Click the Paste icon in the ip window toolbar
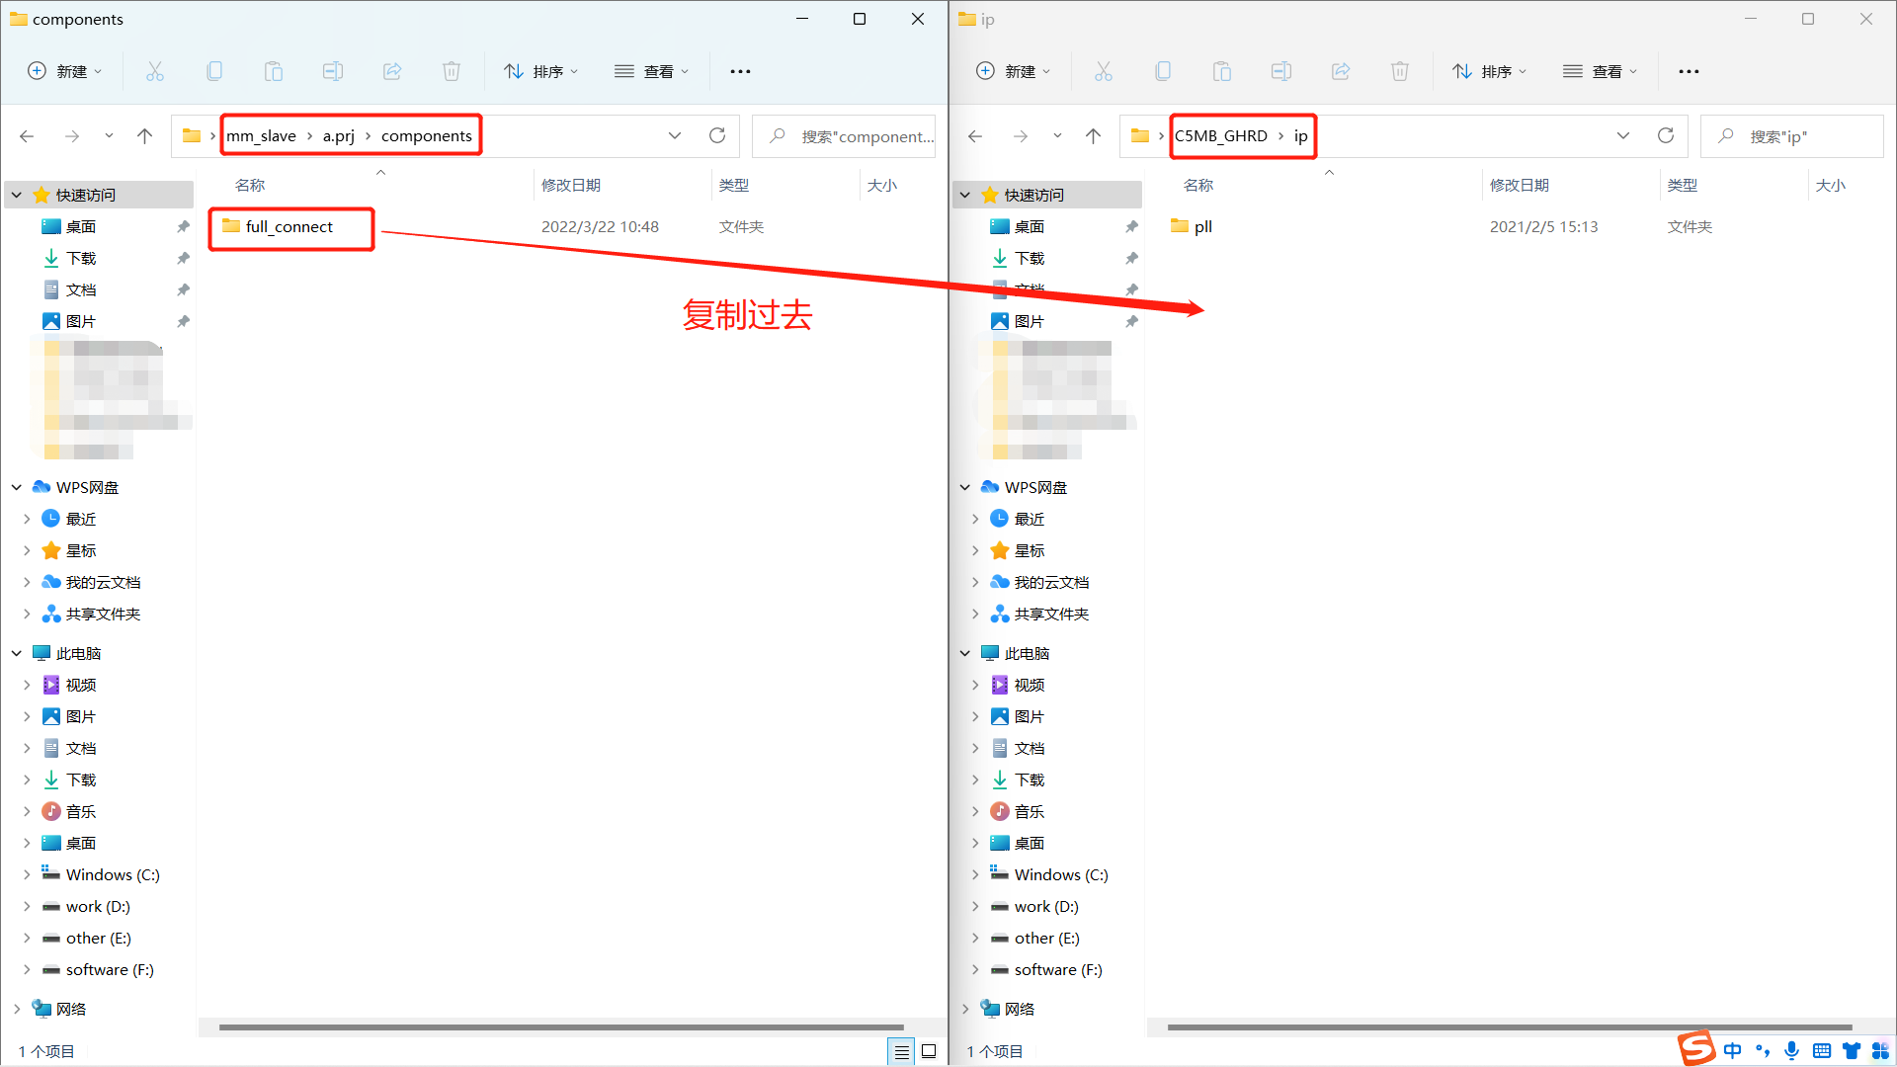 tap(1221, 70)
